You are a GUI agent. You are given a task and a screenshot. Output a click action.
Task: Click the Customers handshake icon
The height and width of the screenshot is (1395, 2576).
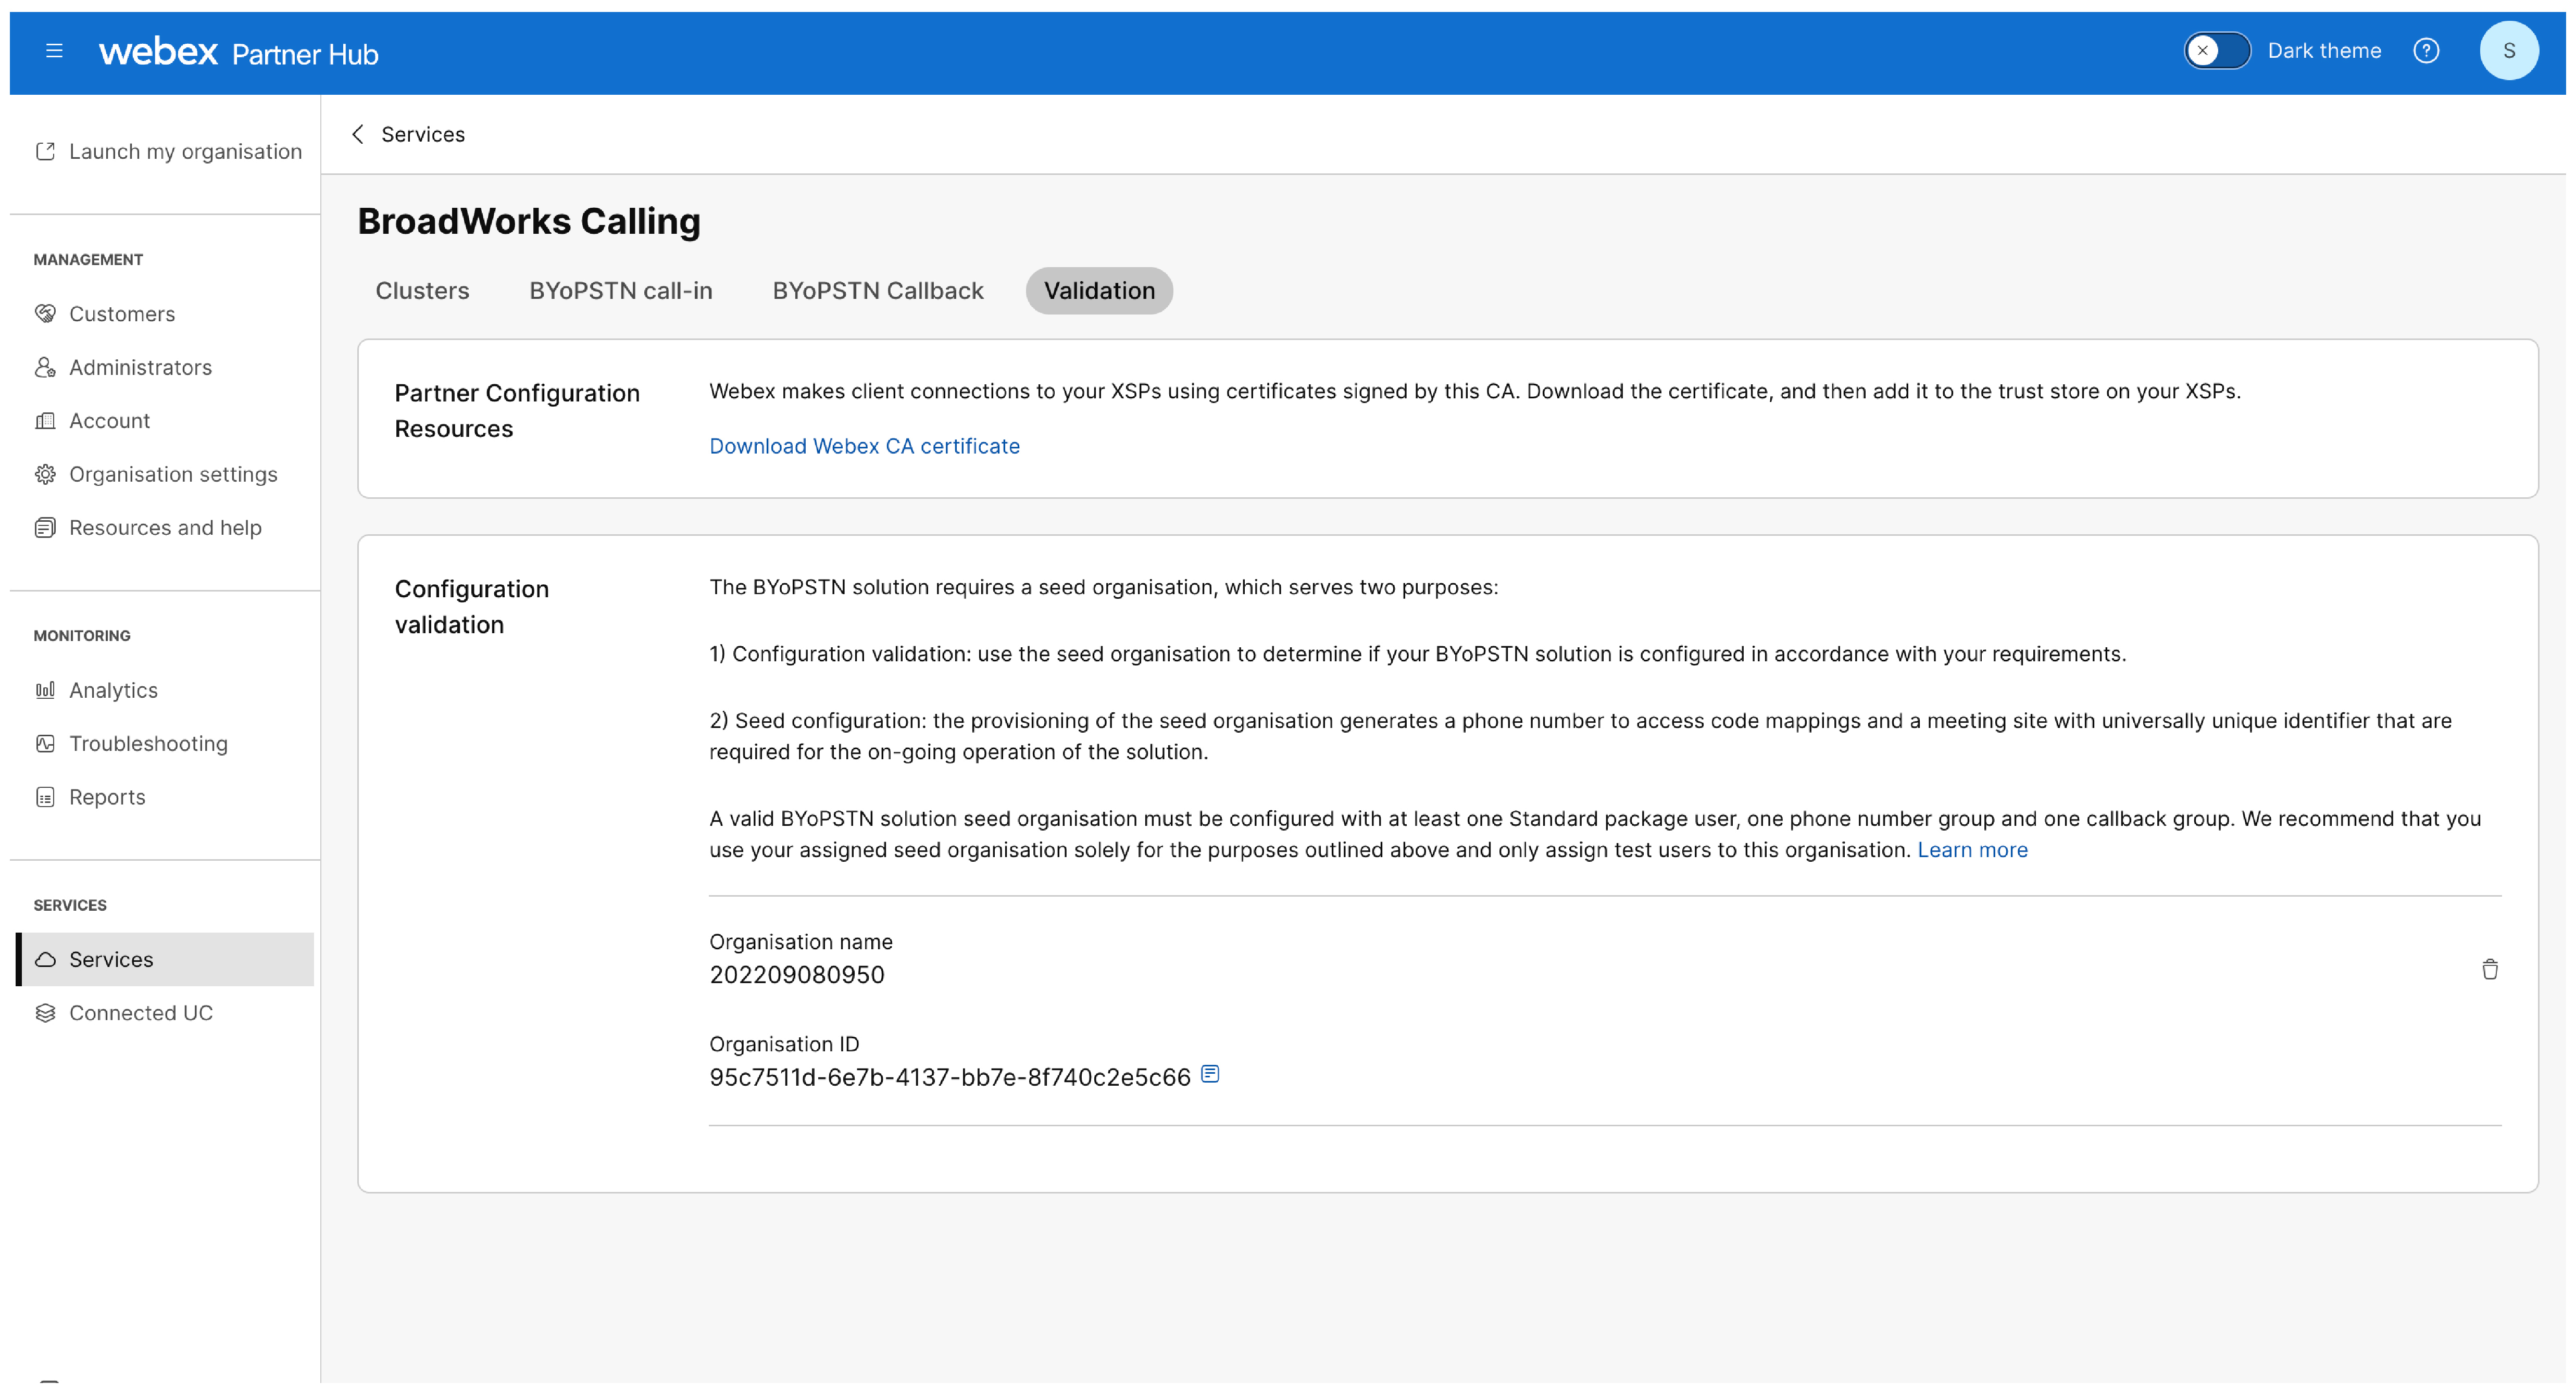pos(45,314)
